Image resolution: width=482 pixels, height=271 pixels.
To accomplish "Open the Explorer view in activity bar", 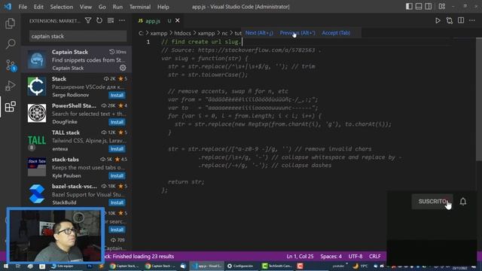I will 10,23.
